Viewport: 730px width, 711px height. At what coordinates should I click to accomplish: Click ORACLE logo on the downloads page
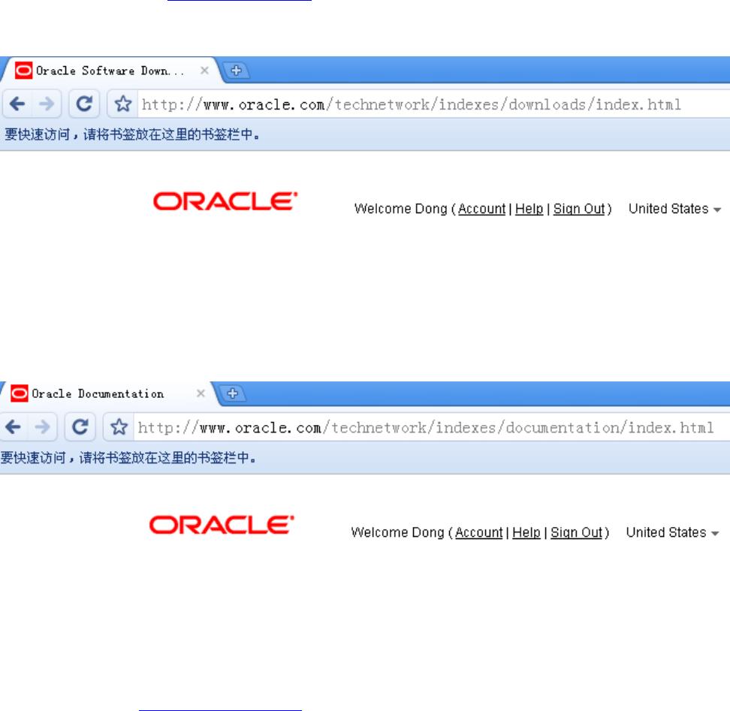point(225,201)
